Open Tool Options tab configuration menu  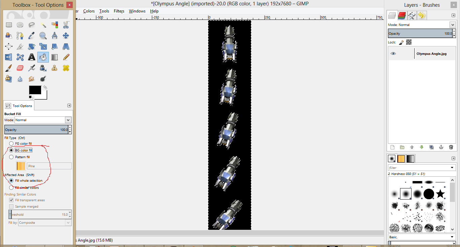point(69,105)
